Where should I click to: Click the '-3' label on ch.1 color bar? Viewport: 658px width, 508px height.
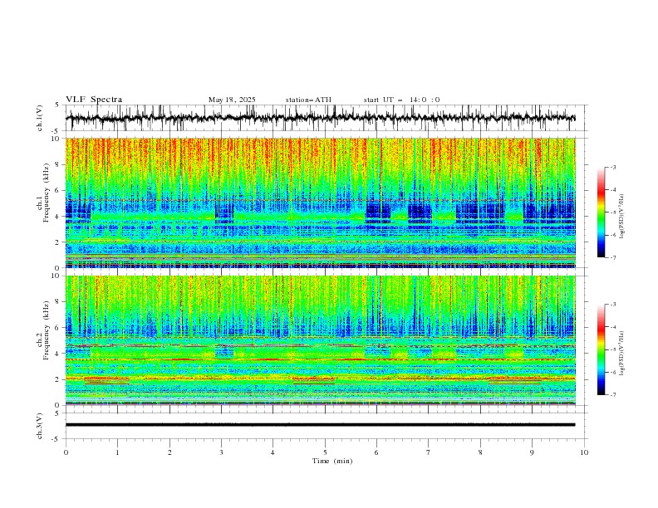(612, 167)
